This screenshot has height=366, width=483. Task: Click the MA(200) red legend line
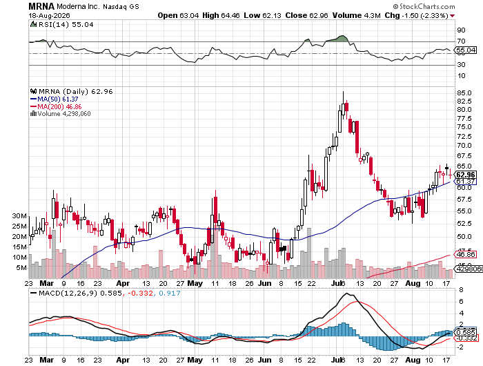pos(34,106)
